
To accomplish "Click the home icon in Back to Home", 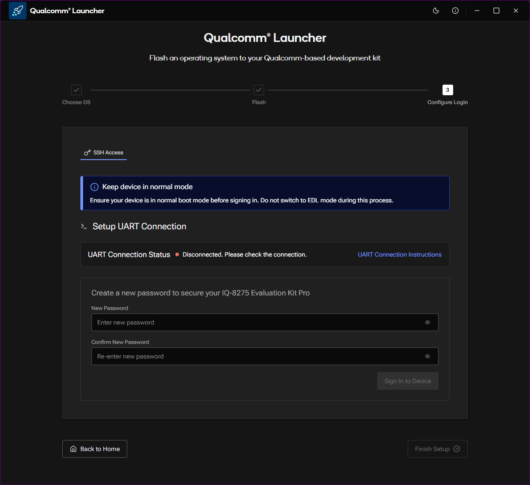I will click(73, 449).
